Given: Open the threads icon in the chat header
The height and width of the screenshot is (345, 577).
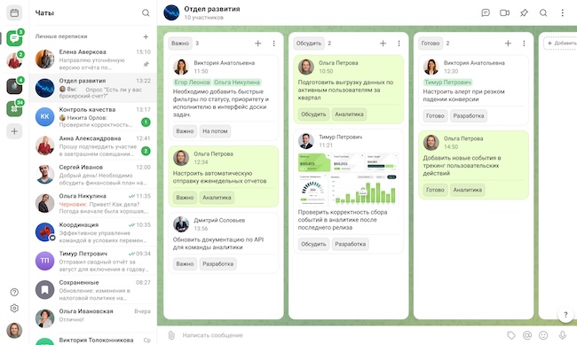Looking at the screenshot, I should 486,13.
